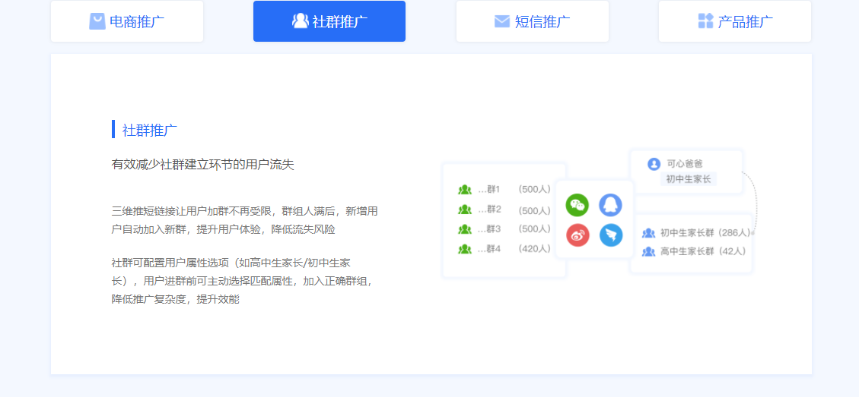Select the 群3 (500人) group row
Viewport: 859px width, 397px height.
point(504,229)
